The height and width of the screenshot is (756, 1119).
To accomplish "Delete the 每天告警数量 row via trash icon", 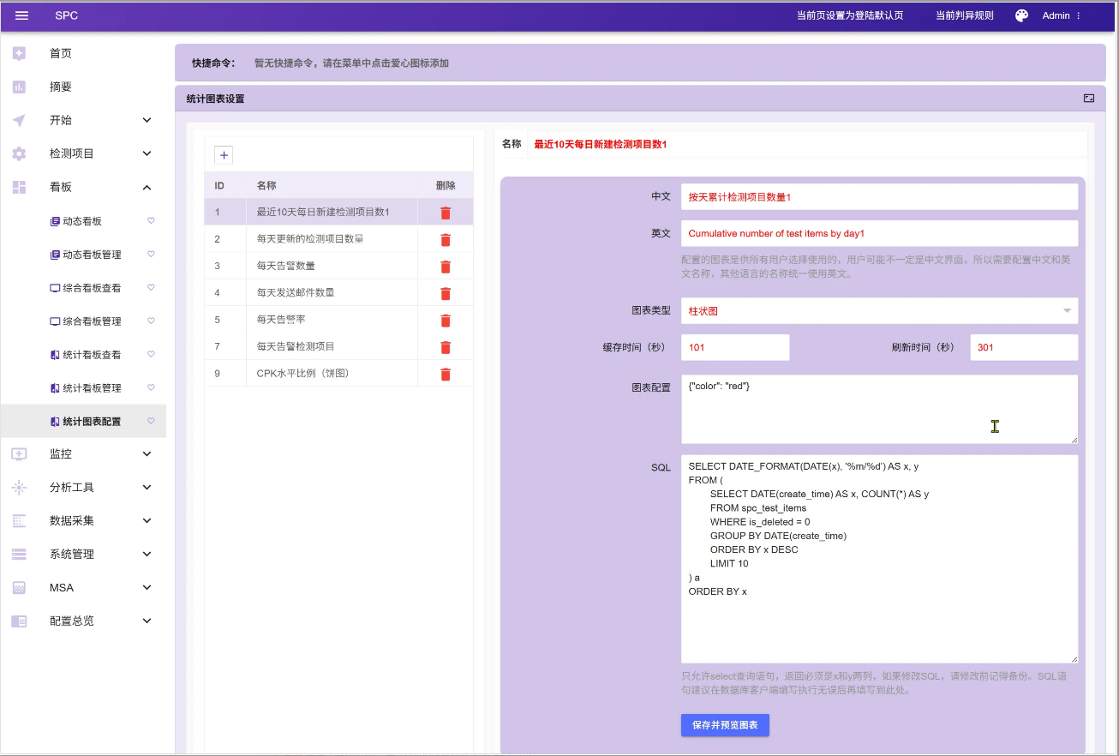I will tap(446, 267).
